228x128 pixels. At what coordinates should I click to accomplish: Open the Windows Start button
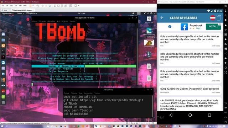coord(2,126)
